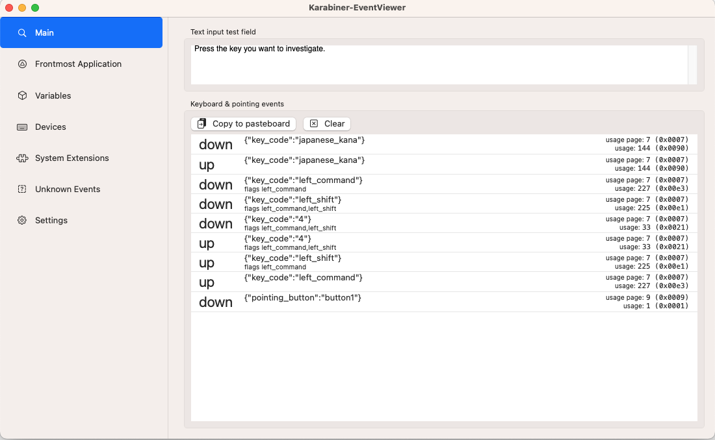The height and width of the screenshot is (440, 715).
Task: Click the magnifier icon beside Main
Action: point(22,33)
